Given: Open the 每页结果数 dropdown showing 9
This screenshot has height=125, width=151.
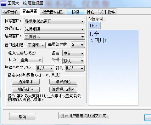Looking at the screenshot, I should (78, 45).
